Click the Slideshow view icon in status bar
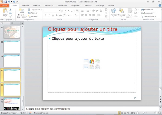 click(x=128, y=113)
